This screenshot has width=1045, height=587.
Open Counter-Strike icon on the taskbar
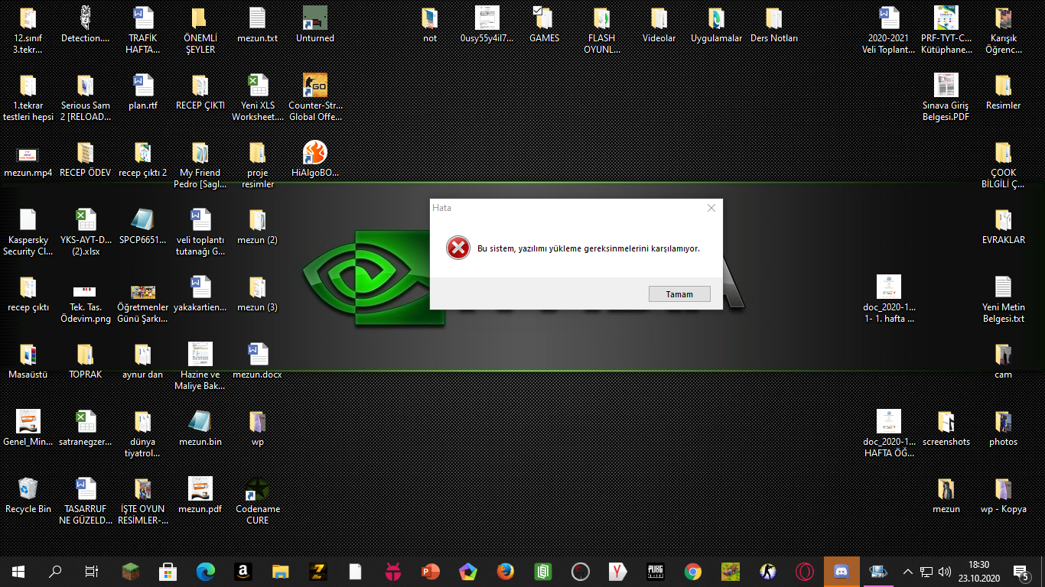(768, 571)
